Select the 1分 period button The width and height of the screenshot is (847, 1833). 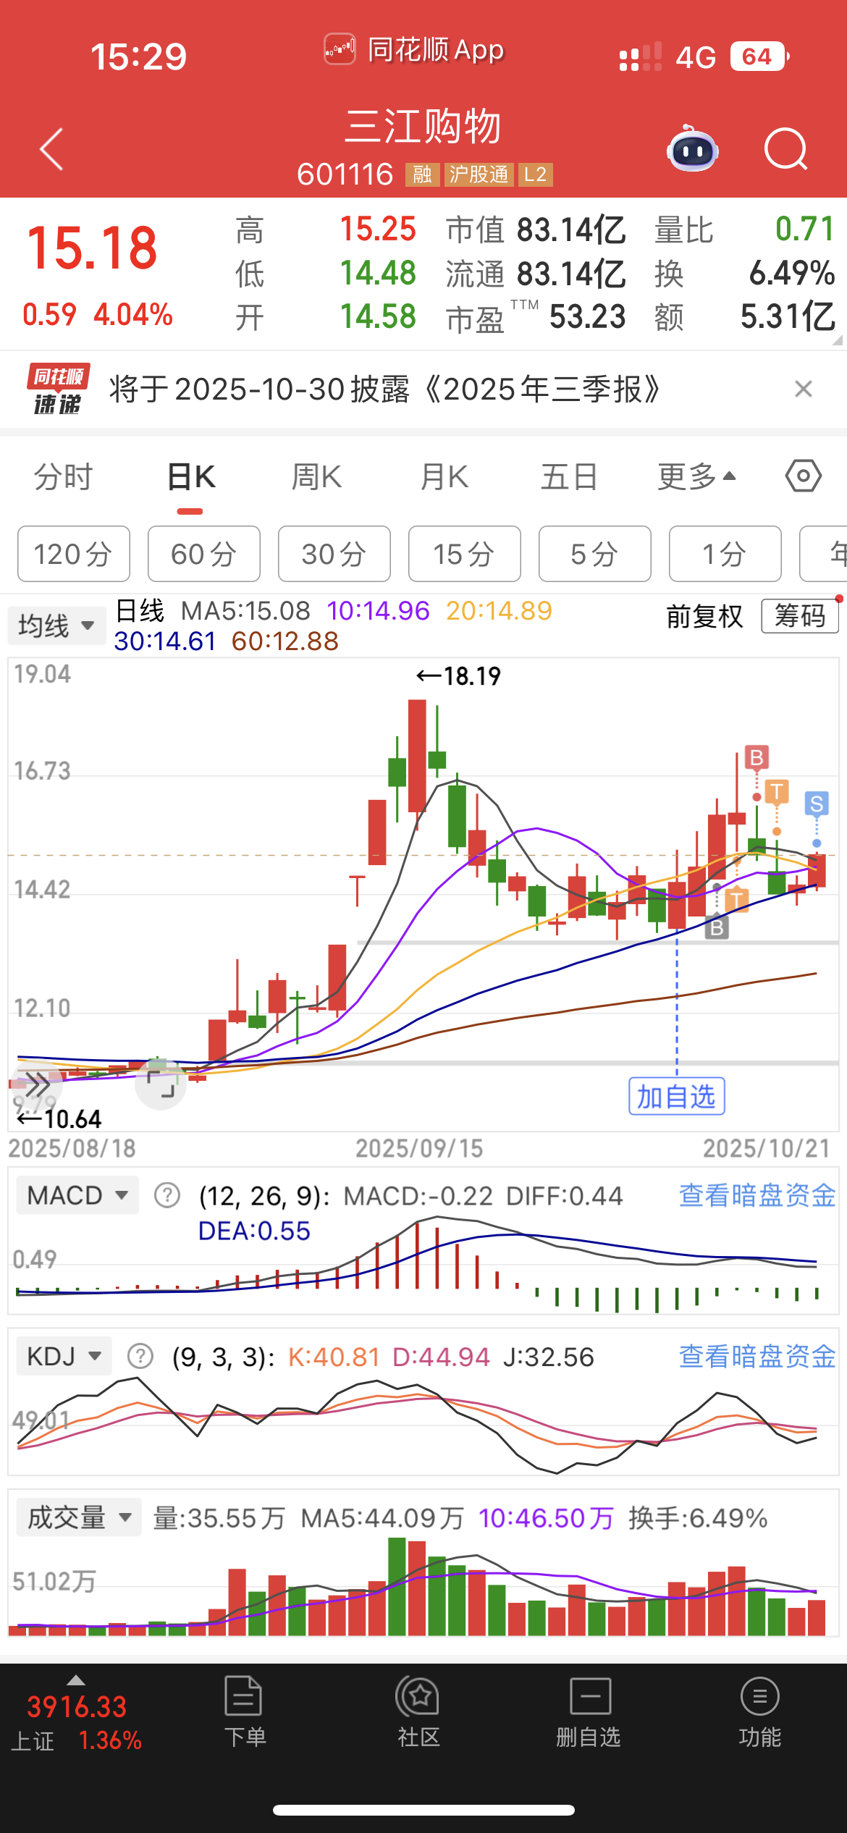725,554
